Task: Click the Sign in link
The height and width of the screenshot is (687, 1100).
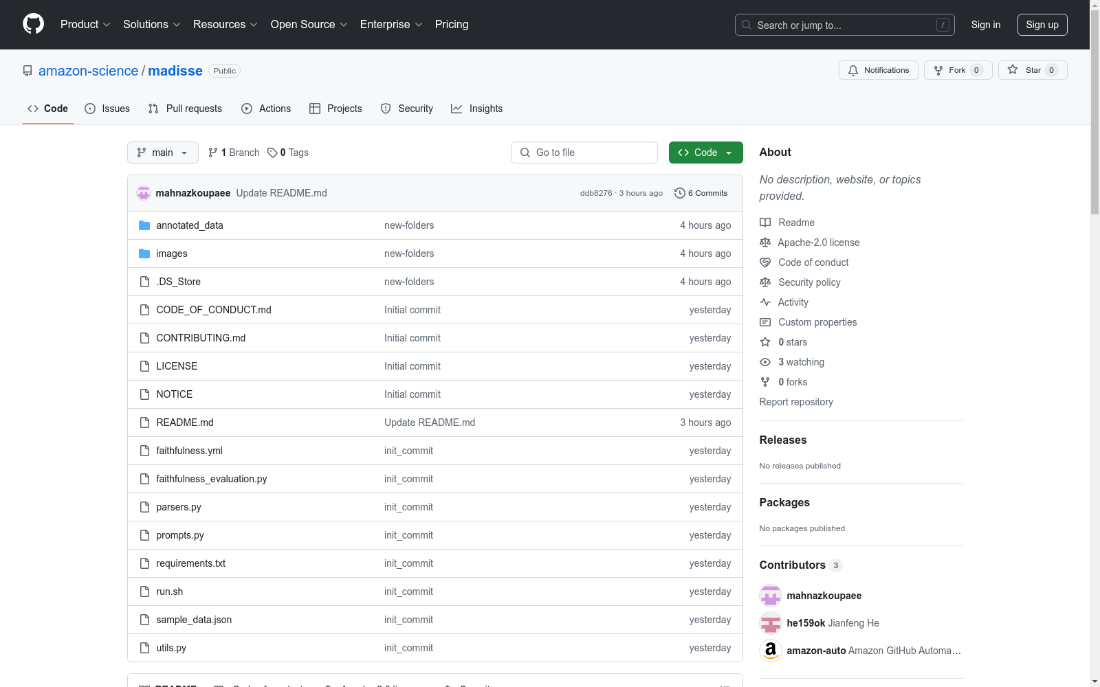Action: coord(986,25)
